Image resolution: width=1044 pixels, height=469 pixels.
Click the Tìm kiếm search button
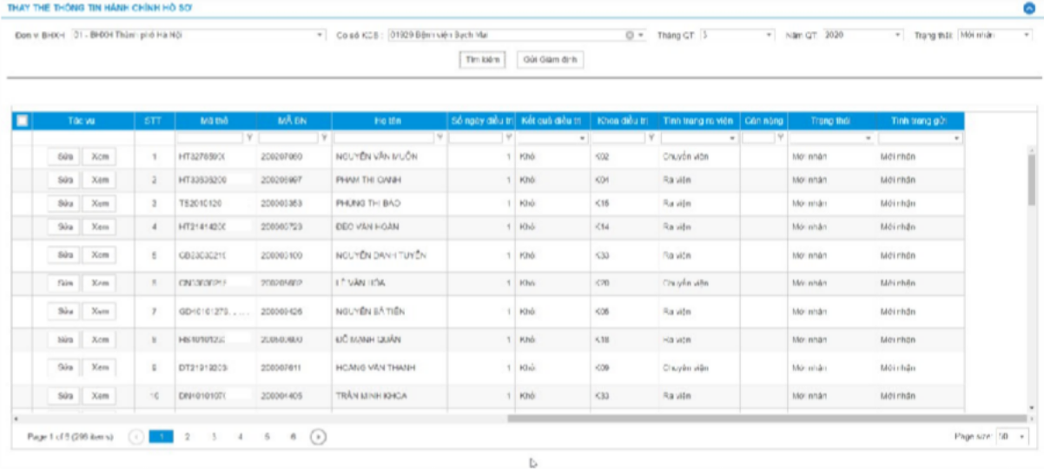pos(482,60)
